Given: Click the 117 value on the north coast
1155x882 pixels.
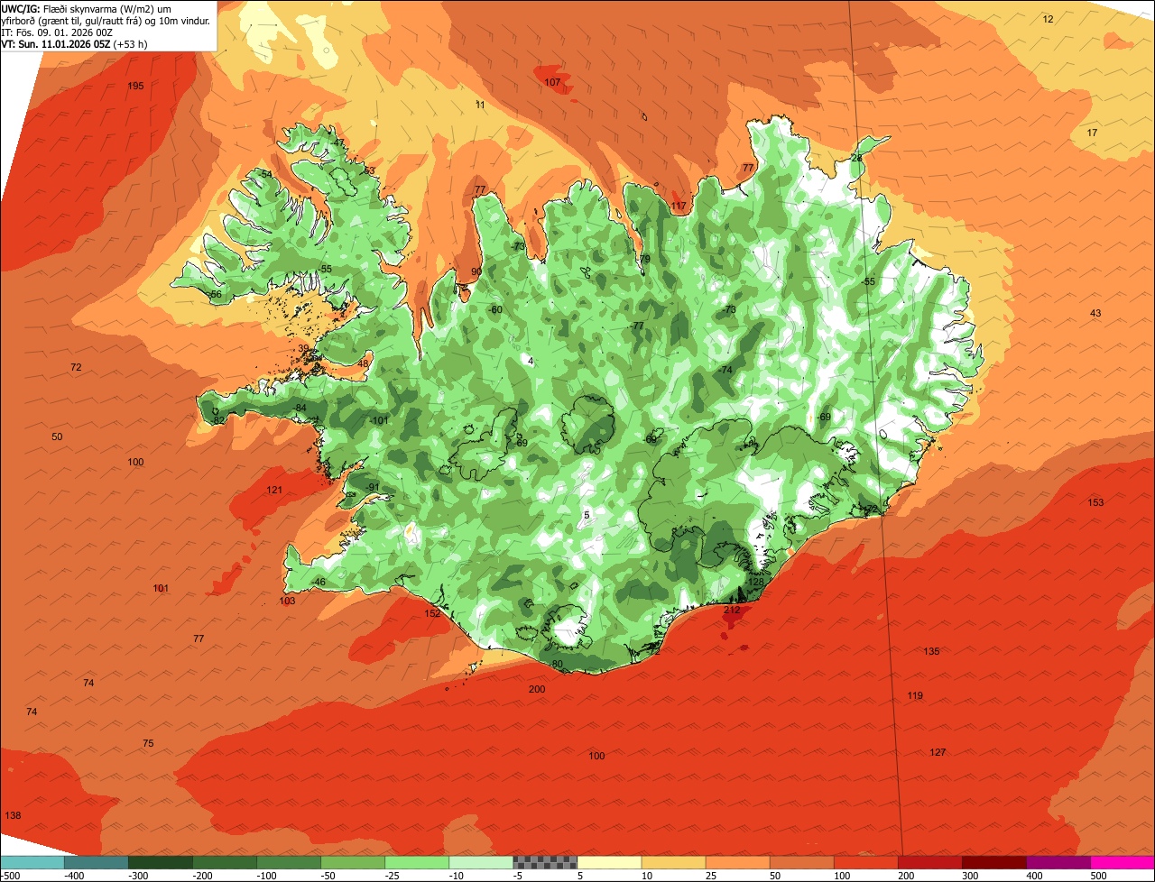Looking at the screenshot, I should (x=679, y=206).
